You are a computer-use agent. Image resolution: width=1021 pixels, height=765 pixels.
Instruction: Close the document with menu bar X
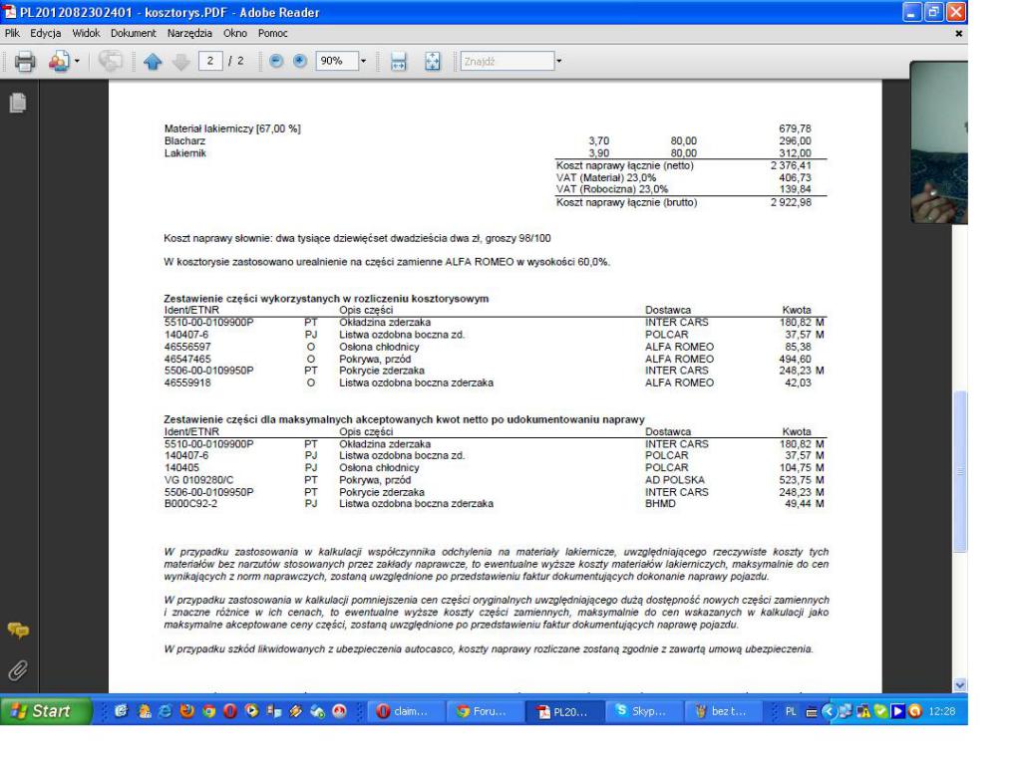click(x=958, y=33)
